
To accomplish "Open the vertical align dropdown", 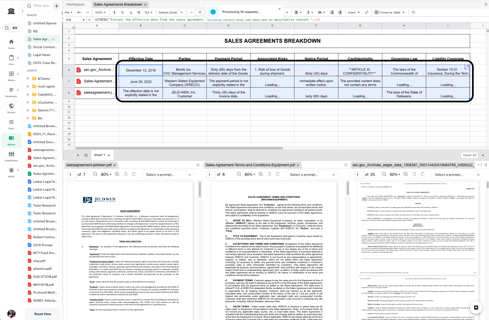I will pos(310,12).
